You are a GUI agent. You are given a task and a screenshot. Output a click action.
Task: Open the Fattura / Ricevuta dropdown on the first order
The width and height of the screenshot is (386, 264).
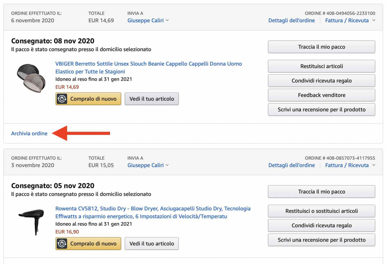pos(350,20)
